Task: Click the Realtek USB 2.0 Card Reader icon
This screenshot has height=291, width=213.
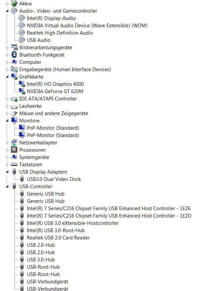Action: [22, 237]
